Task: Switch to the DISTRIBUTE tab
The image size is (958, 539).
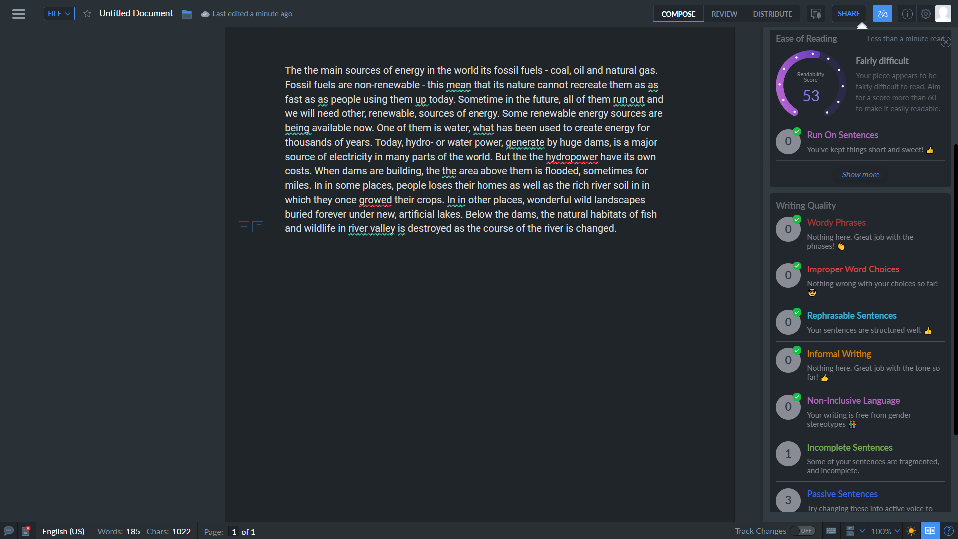Action: (x=772, y=14)
